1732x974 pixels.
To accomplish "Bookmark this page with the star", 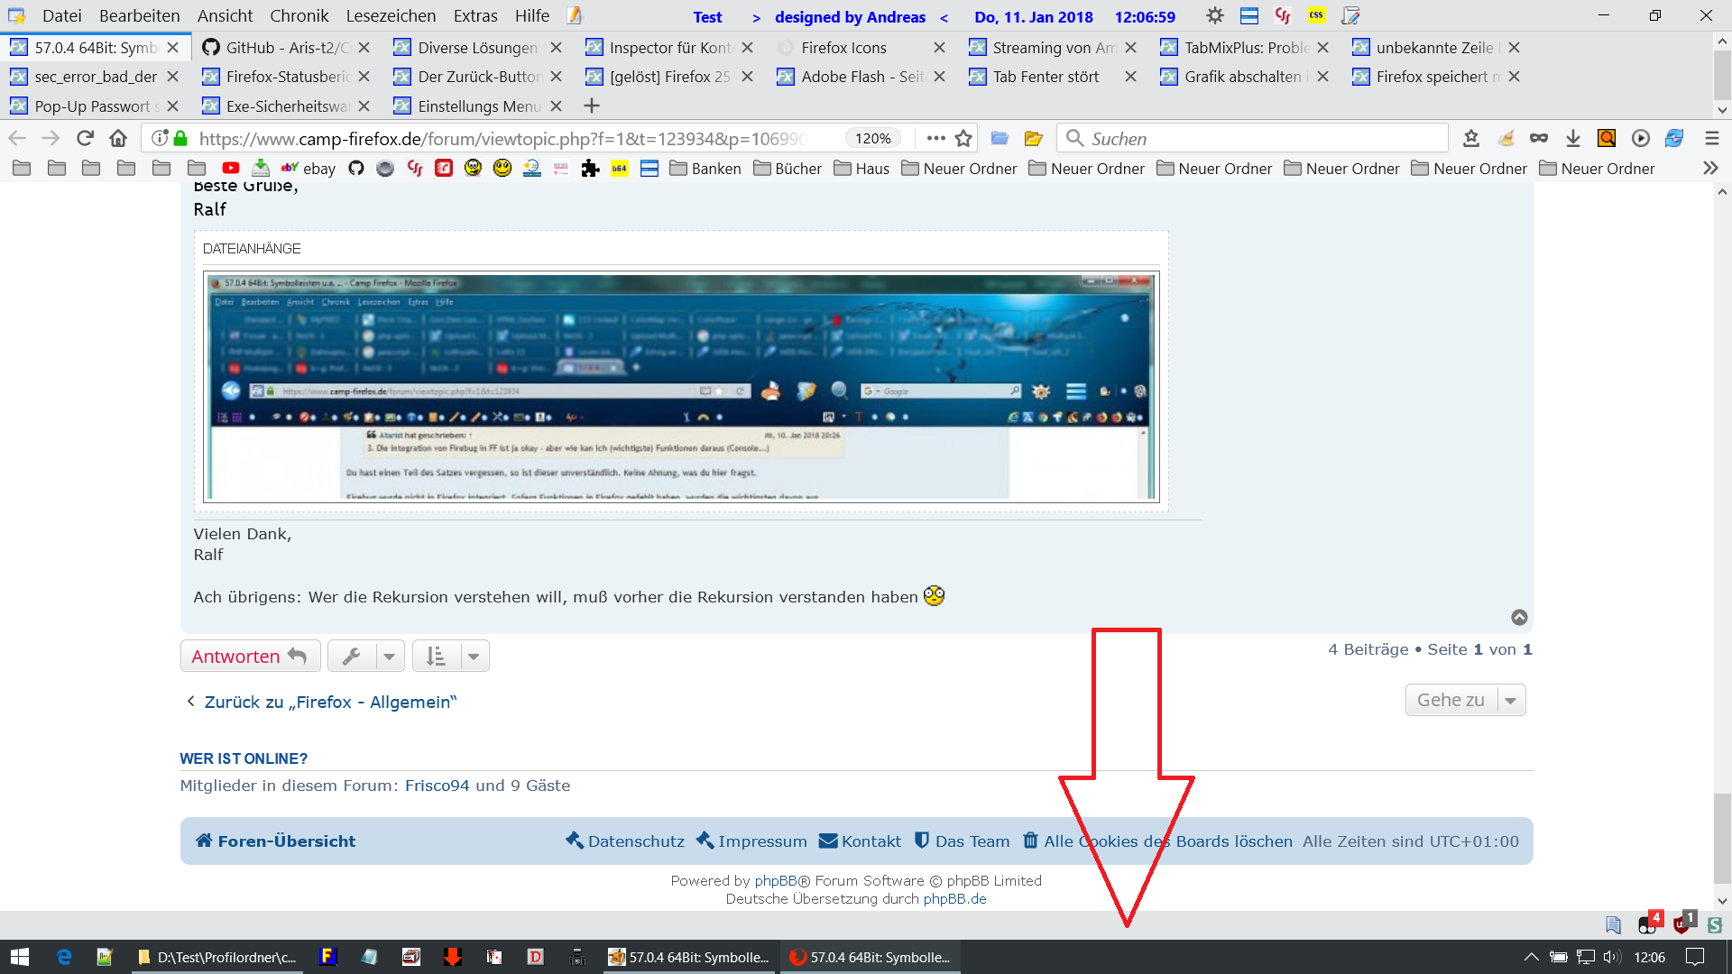I will pos(963,138).
